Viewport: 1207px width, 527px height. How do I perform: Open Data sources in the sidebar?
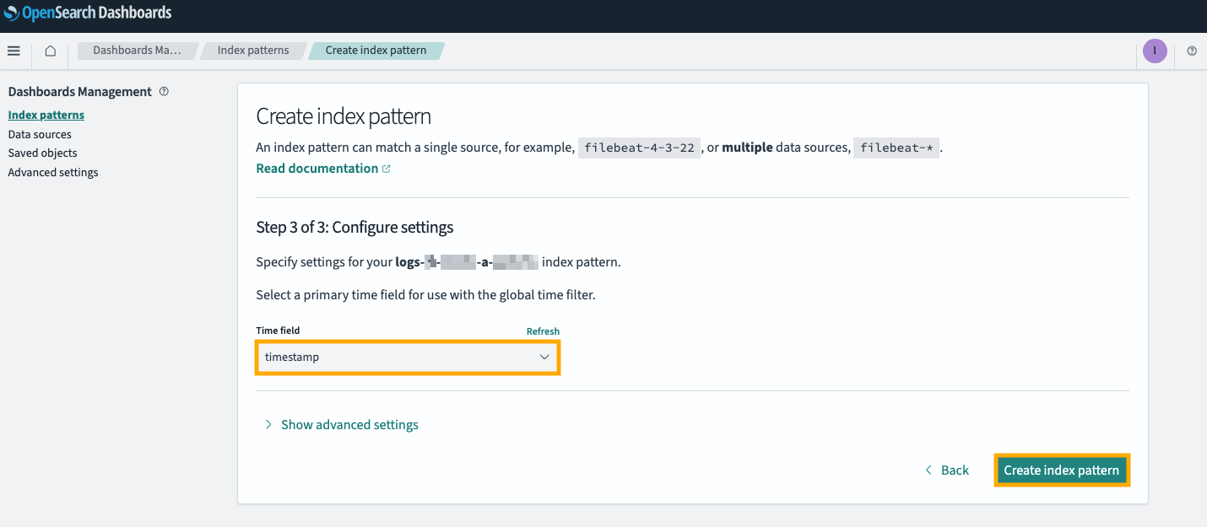click(x=40, y=134)
